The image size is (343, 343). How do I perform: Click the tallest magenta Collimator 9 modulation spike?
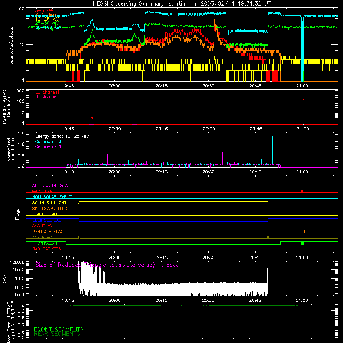pos(222,158)
